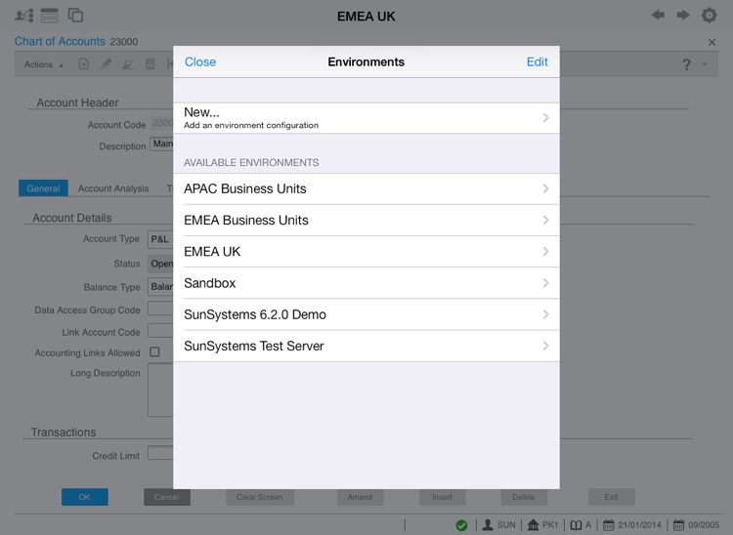Select APAC Business Units environment
The image size is (733, 535).
[366, 188]
